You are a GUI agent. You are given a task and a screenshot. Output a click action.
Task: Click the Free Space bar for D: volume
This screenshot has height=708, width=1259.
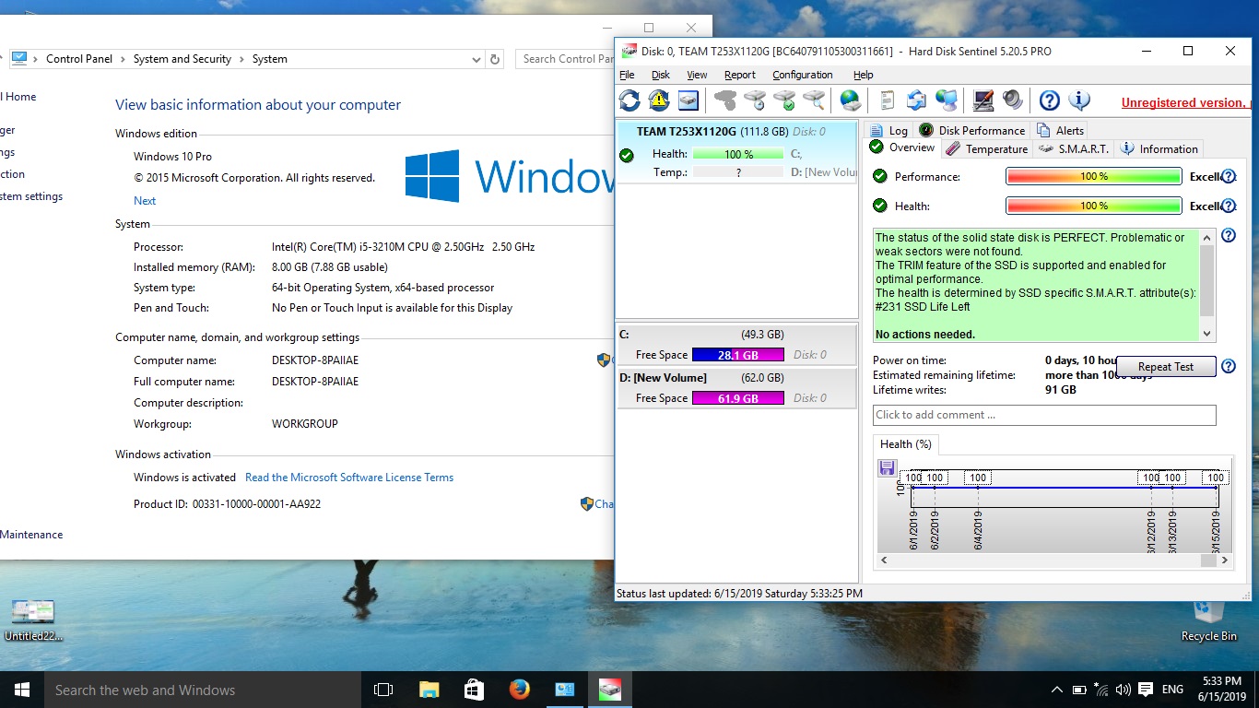pos(737,398)
